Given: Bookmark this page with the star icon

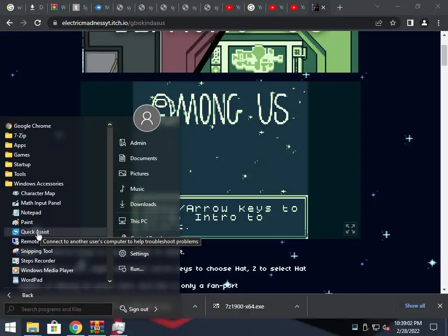Looking at the screenshot, I should pyautogui.click(x=393, y=23).
